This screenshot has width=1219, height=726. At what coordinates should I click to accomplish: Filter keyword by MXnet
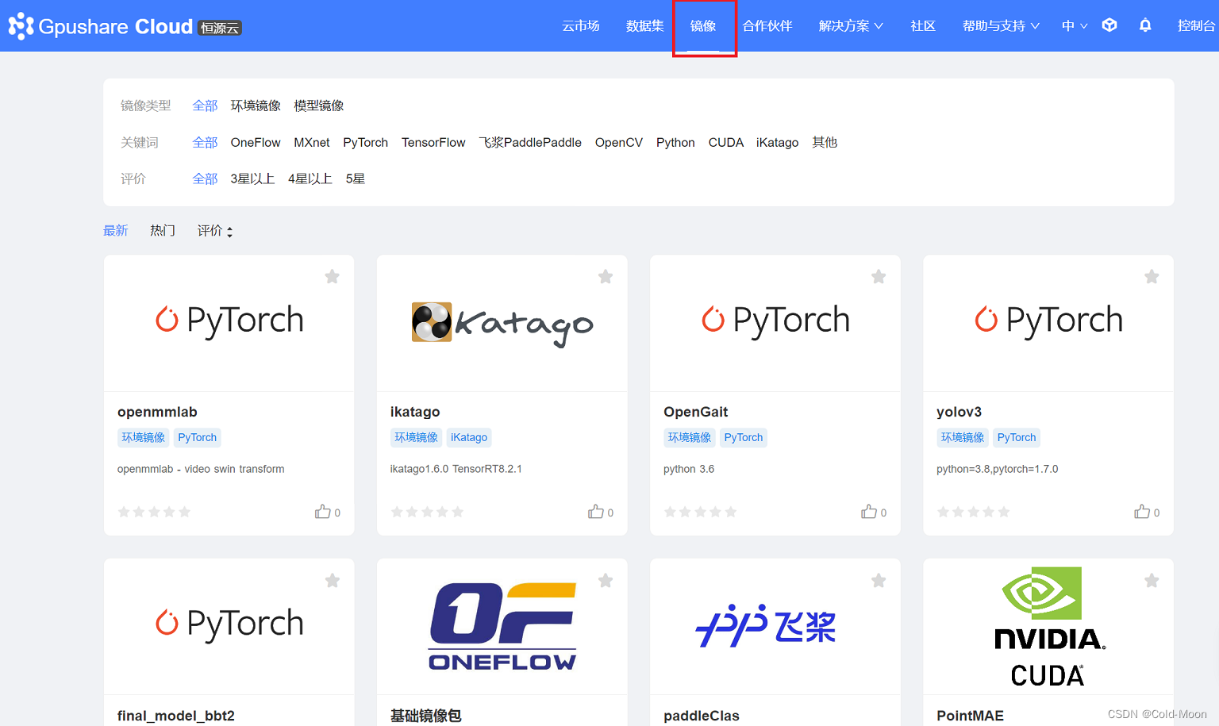click(x=312, y=143)
